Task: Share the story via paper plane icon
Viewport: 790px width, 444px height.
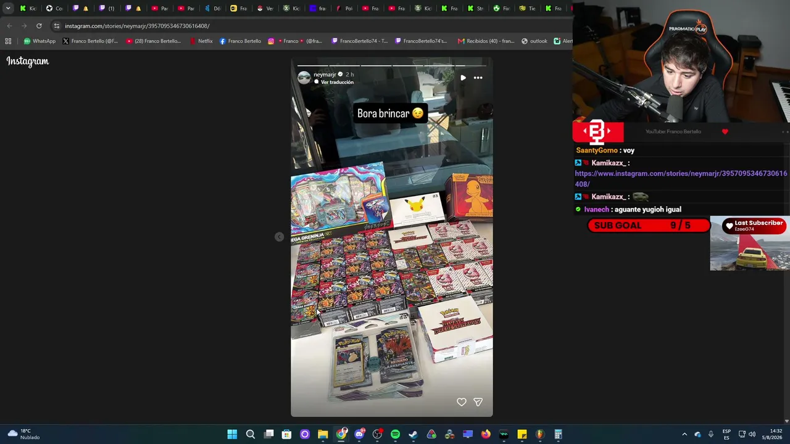Action: [478, 402]
